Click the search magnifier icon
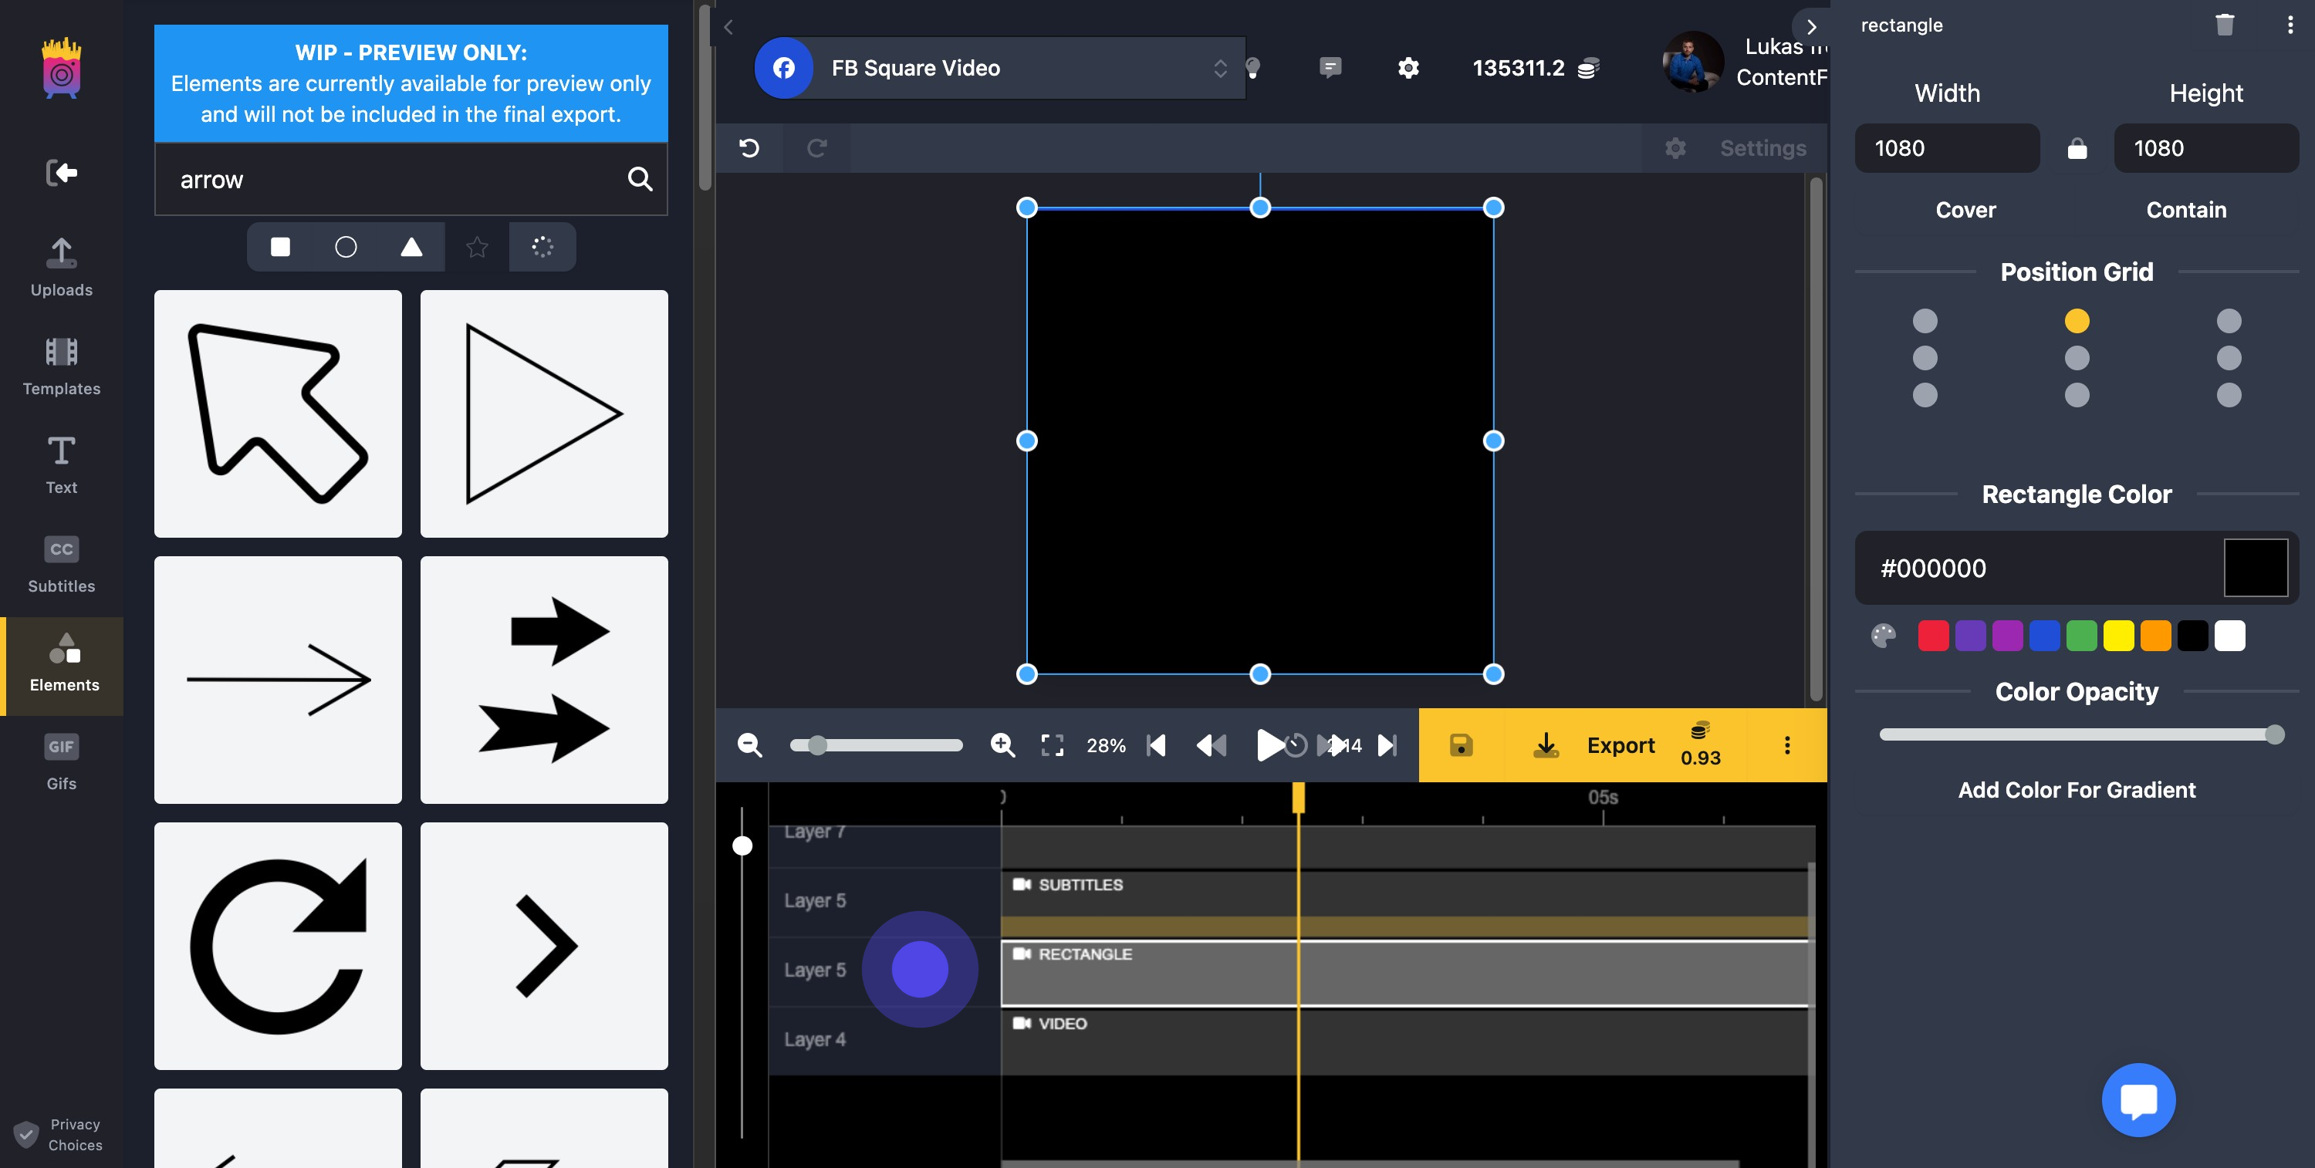2315x1168 pixels. tap(639, 180)
